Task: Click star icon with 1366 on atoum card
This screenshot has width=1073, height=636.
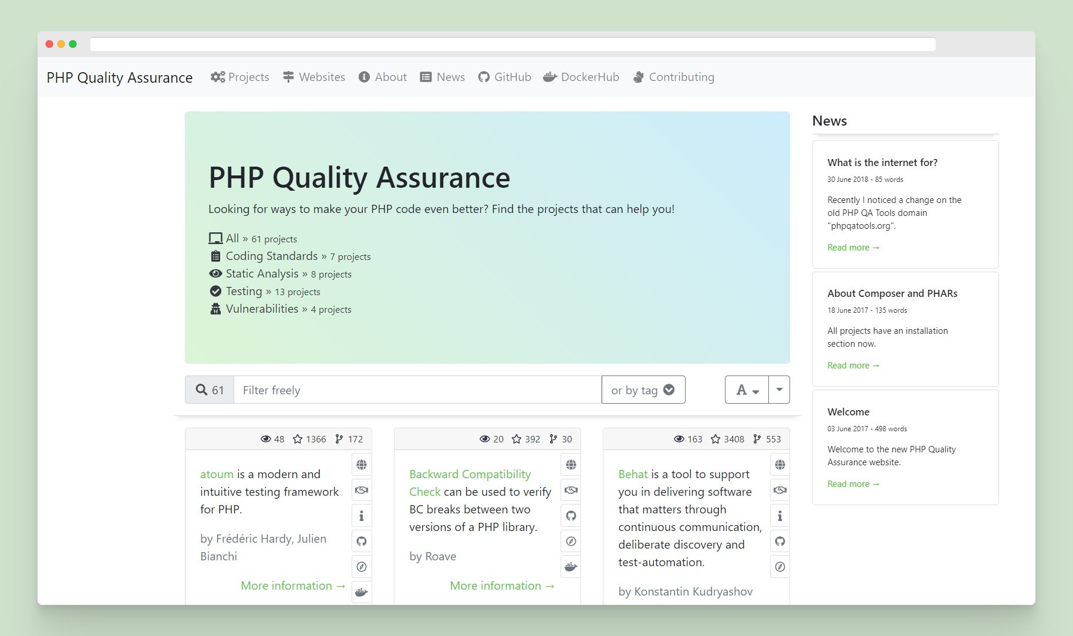Action: 298,439
